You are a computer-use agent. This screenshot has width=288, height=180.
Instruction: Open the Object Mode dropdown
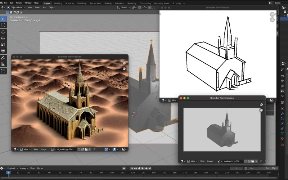[16, 7]
